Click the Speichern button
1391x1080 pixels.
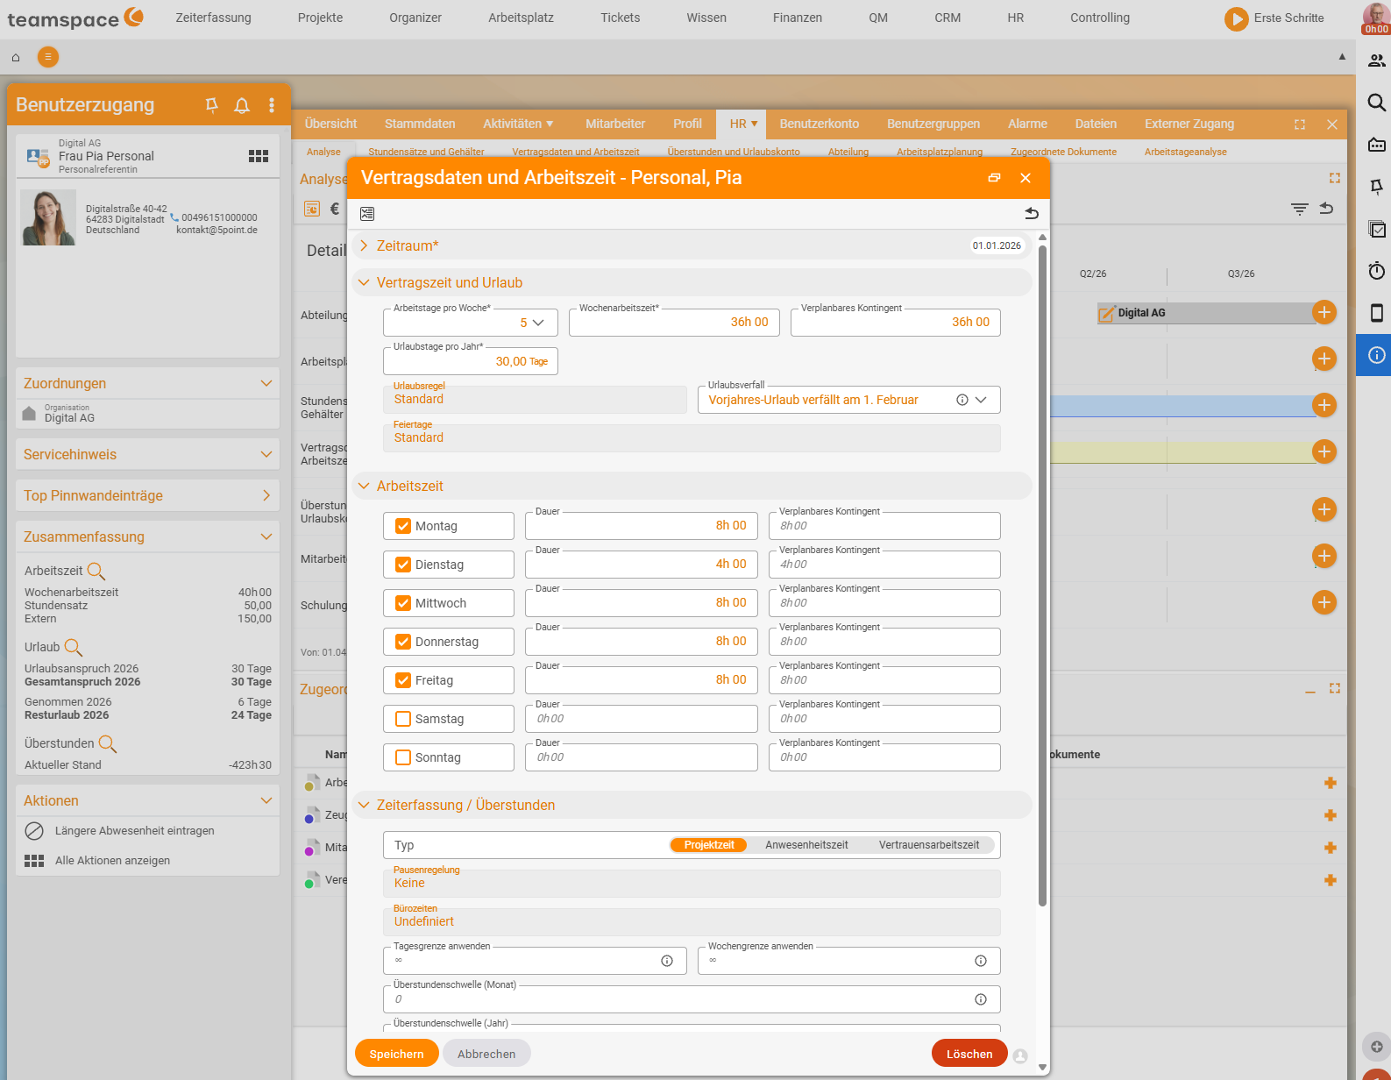pyautogui.click(x=396, y=1054)
